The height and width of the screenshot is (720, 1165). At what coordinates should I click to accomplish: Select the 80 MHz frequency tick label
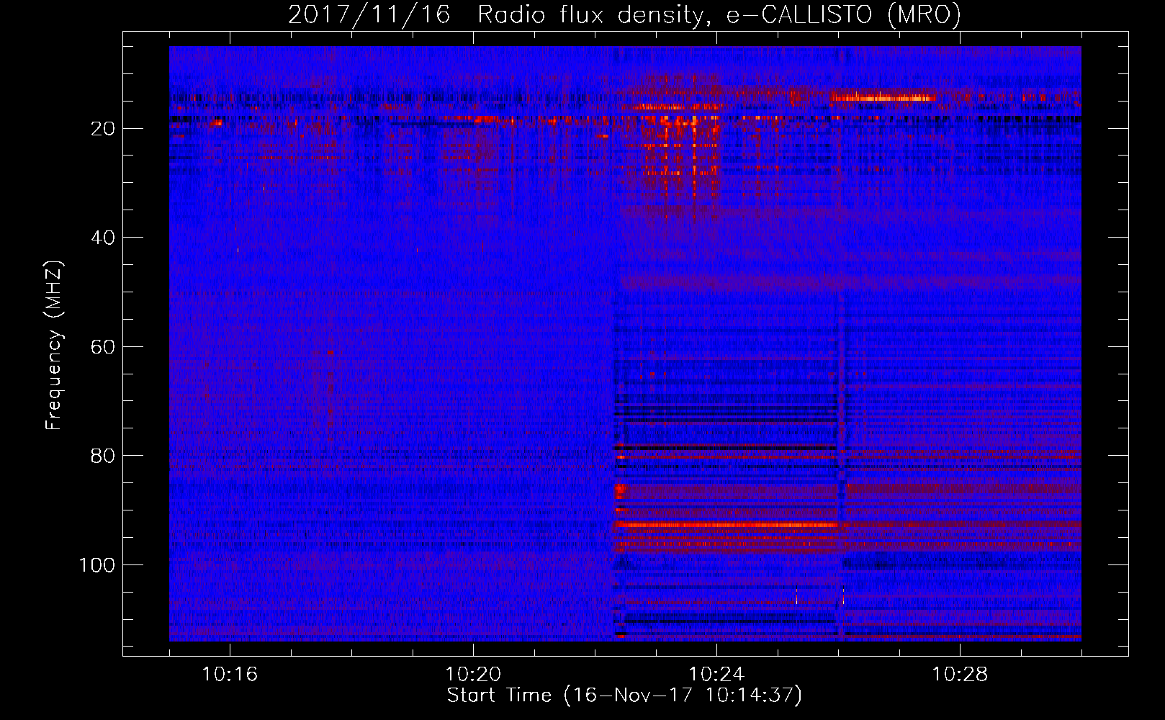coord(104,456)
